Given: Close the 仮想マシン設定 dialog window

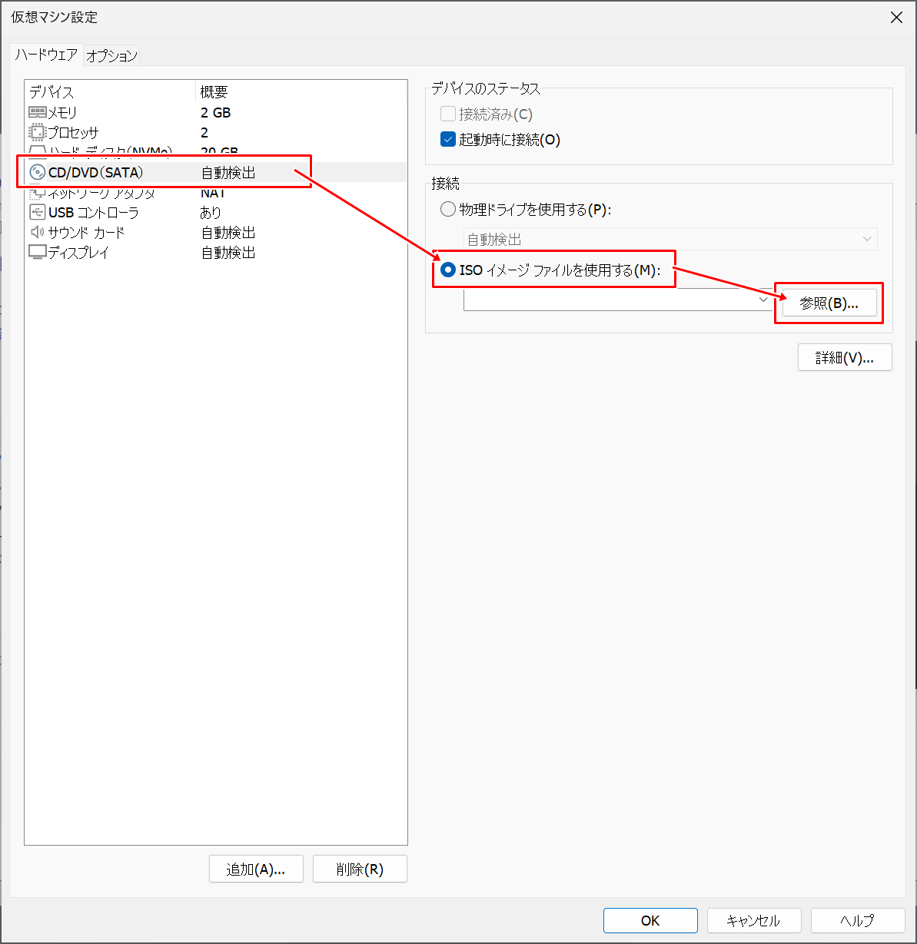Looking at the screenshot, I should coord(896,17).
